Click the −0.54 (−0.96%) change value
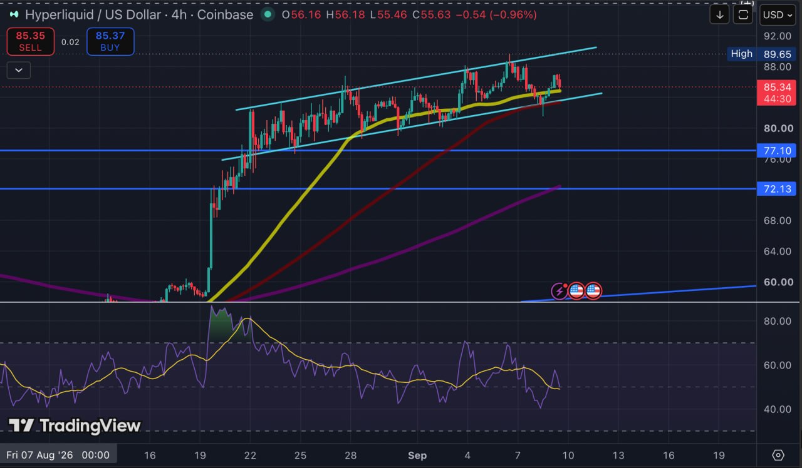This screenshot has width=802, height=468. pos(496,14)
